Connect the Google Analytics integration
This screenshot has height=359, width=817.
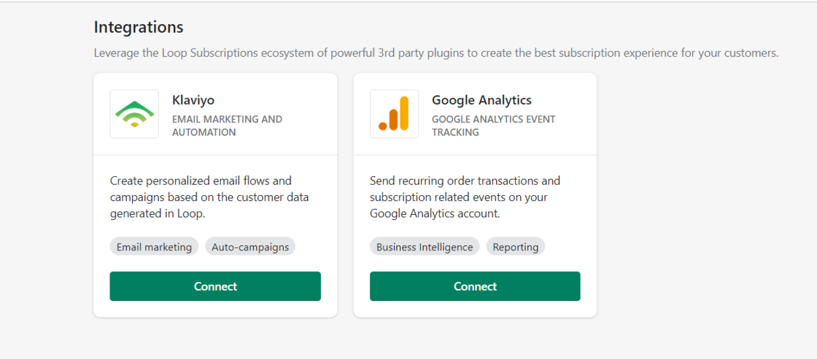[x=475, y=286]
